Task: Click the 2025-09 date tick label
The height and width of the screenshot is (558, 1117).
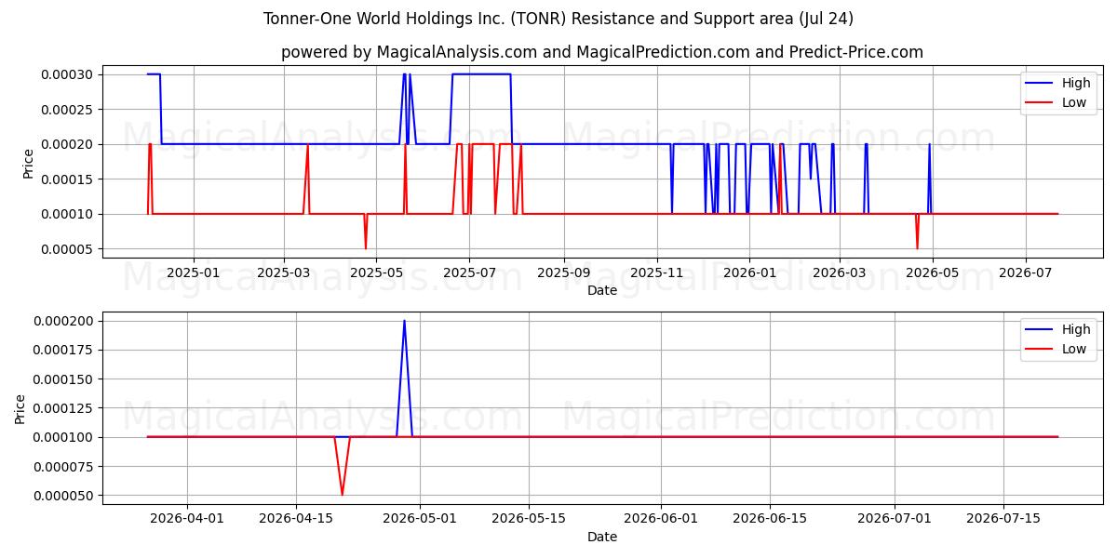Action: click(x=563, y=273)
